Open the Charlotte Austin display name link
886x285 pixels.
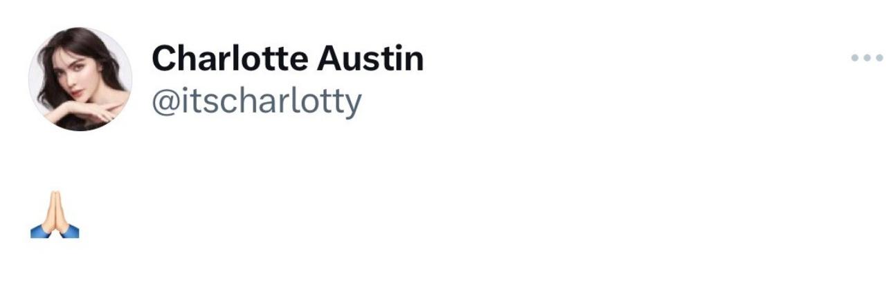click(287, 59)
